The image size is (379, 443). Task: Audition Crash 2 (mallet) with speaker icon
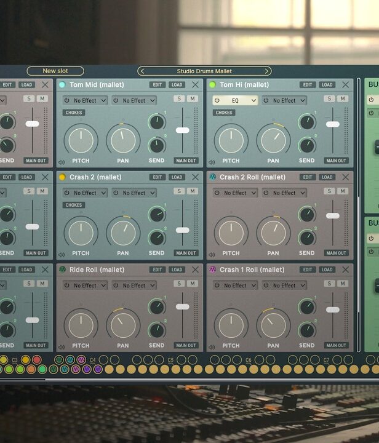(x=62, y=255)
